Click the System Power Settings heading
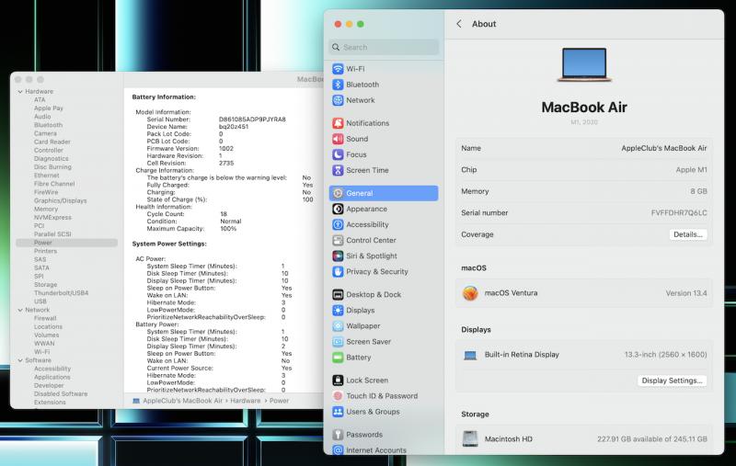This screenshot has height=466, width=736. (x=169, y=244)
